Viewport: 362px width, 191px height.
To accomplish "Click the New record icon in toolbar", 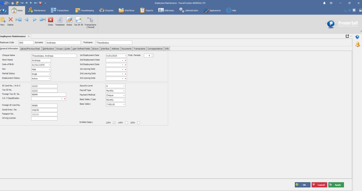I will click(x=3, y=20).
